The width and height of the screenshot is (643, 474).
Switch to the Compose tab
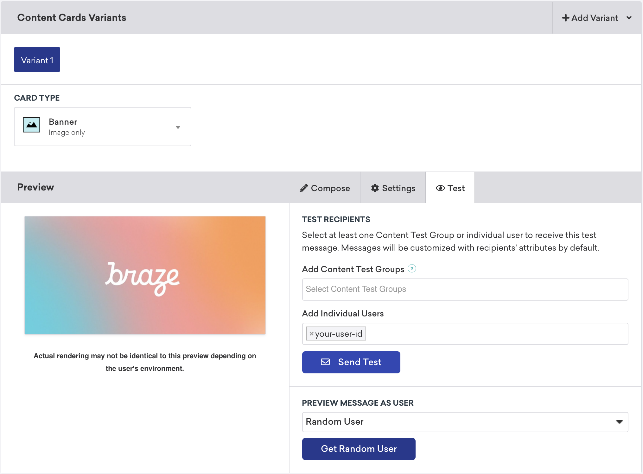324,188
